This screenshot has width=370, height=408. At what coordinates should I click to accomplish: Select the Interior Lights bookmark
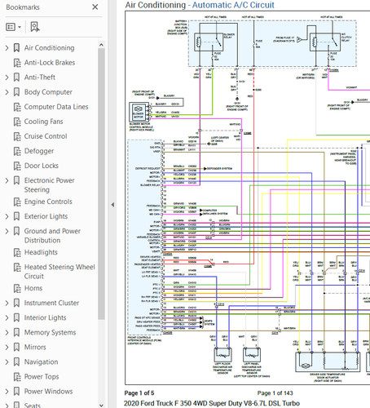(x=46, y=317)
